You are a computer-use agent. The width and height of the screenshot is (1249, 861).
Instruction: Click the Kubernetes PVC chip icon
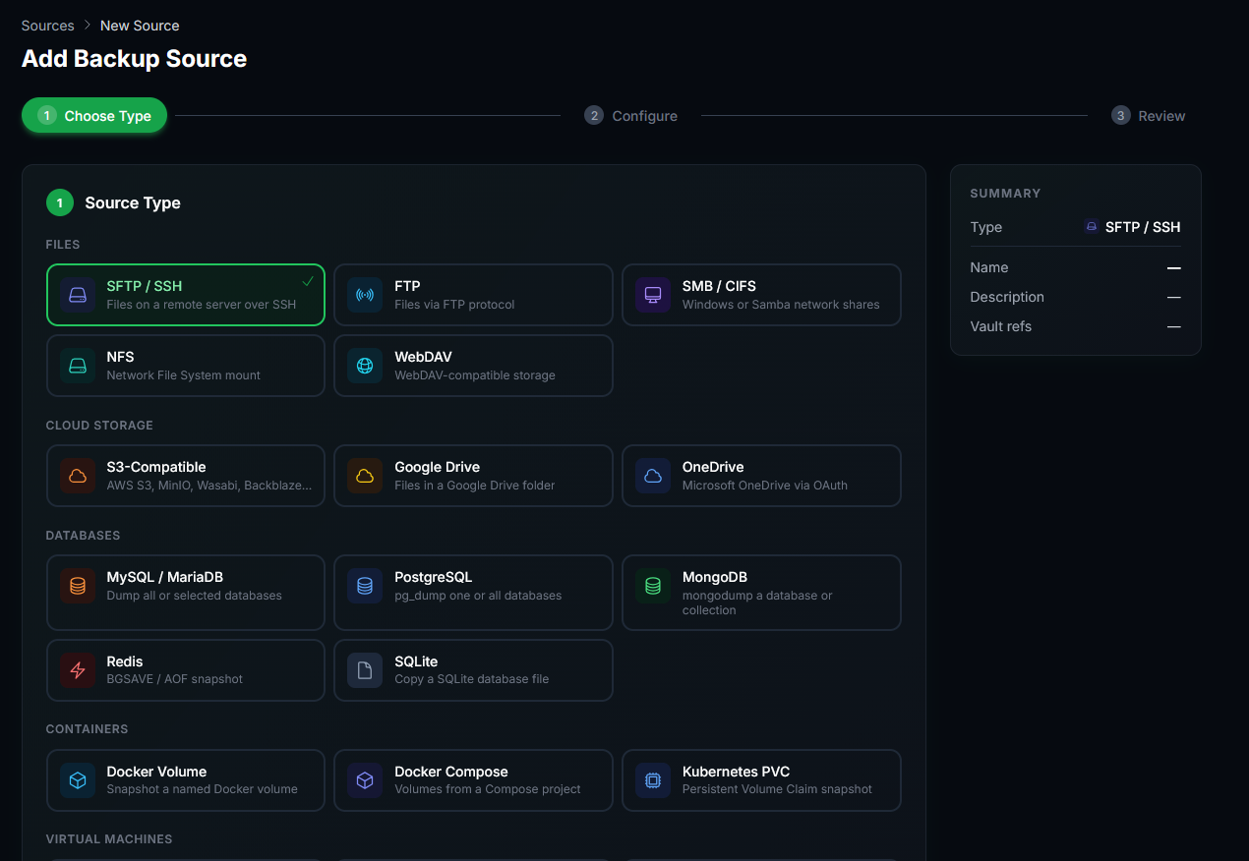tap(653, 780)
